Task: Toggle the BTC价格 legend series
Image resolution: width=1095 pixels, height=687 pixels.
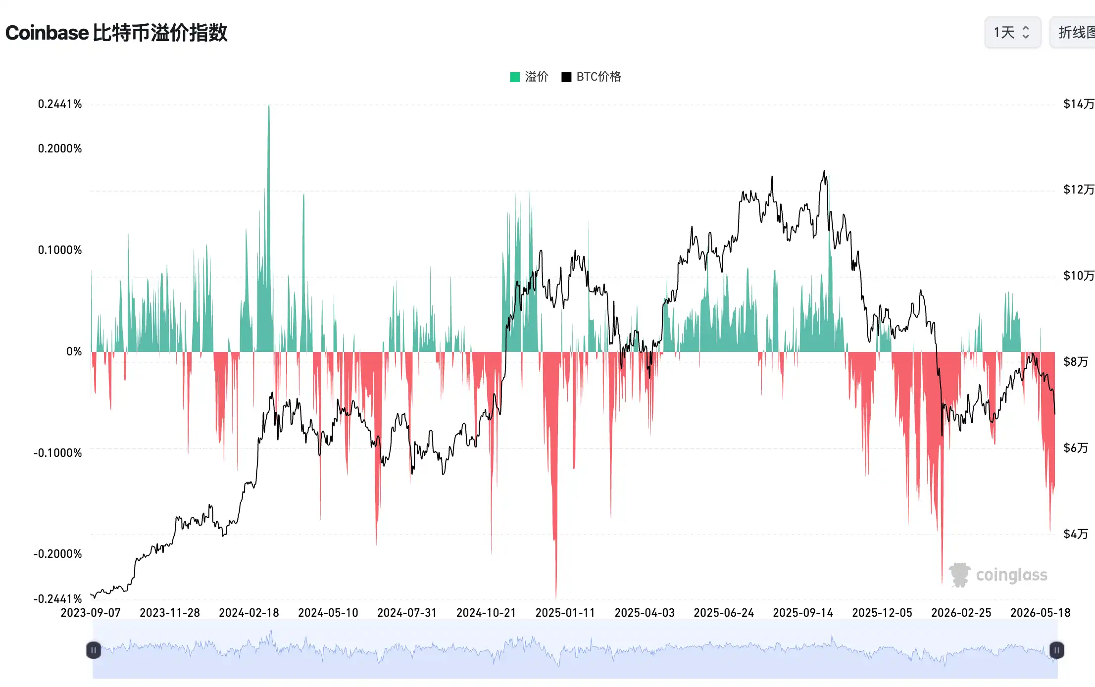Action: coord(591,77)
